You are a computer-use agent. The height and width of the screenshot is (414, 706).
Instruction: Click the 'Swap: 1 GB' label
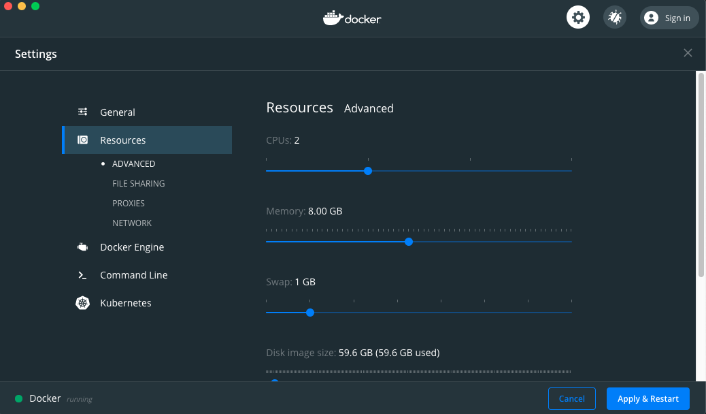290,282
